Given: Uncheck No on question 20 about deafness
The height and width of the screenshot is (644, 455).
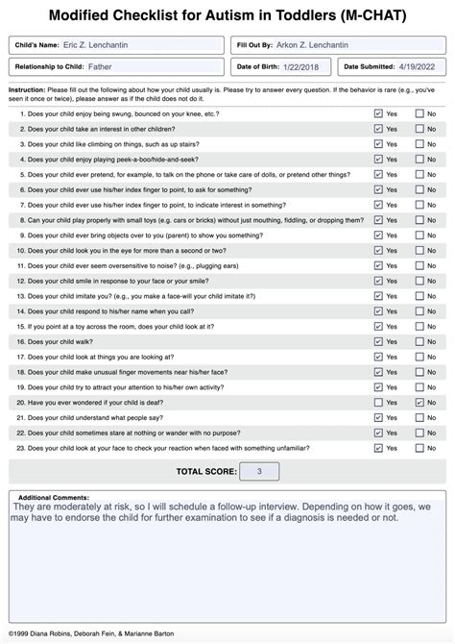Looking at the screenshot, I should click(419, 403).
